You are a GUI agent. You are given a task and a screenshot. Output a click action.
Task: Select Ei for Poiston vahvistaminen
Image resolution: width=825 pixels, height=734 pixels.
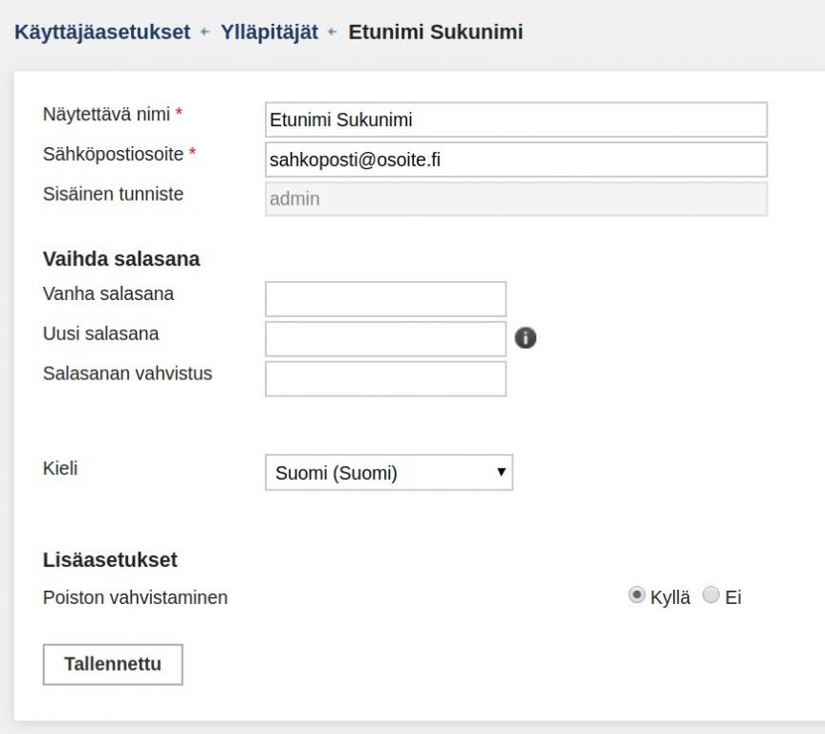(x=711, y=595)
